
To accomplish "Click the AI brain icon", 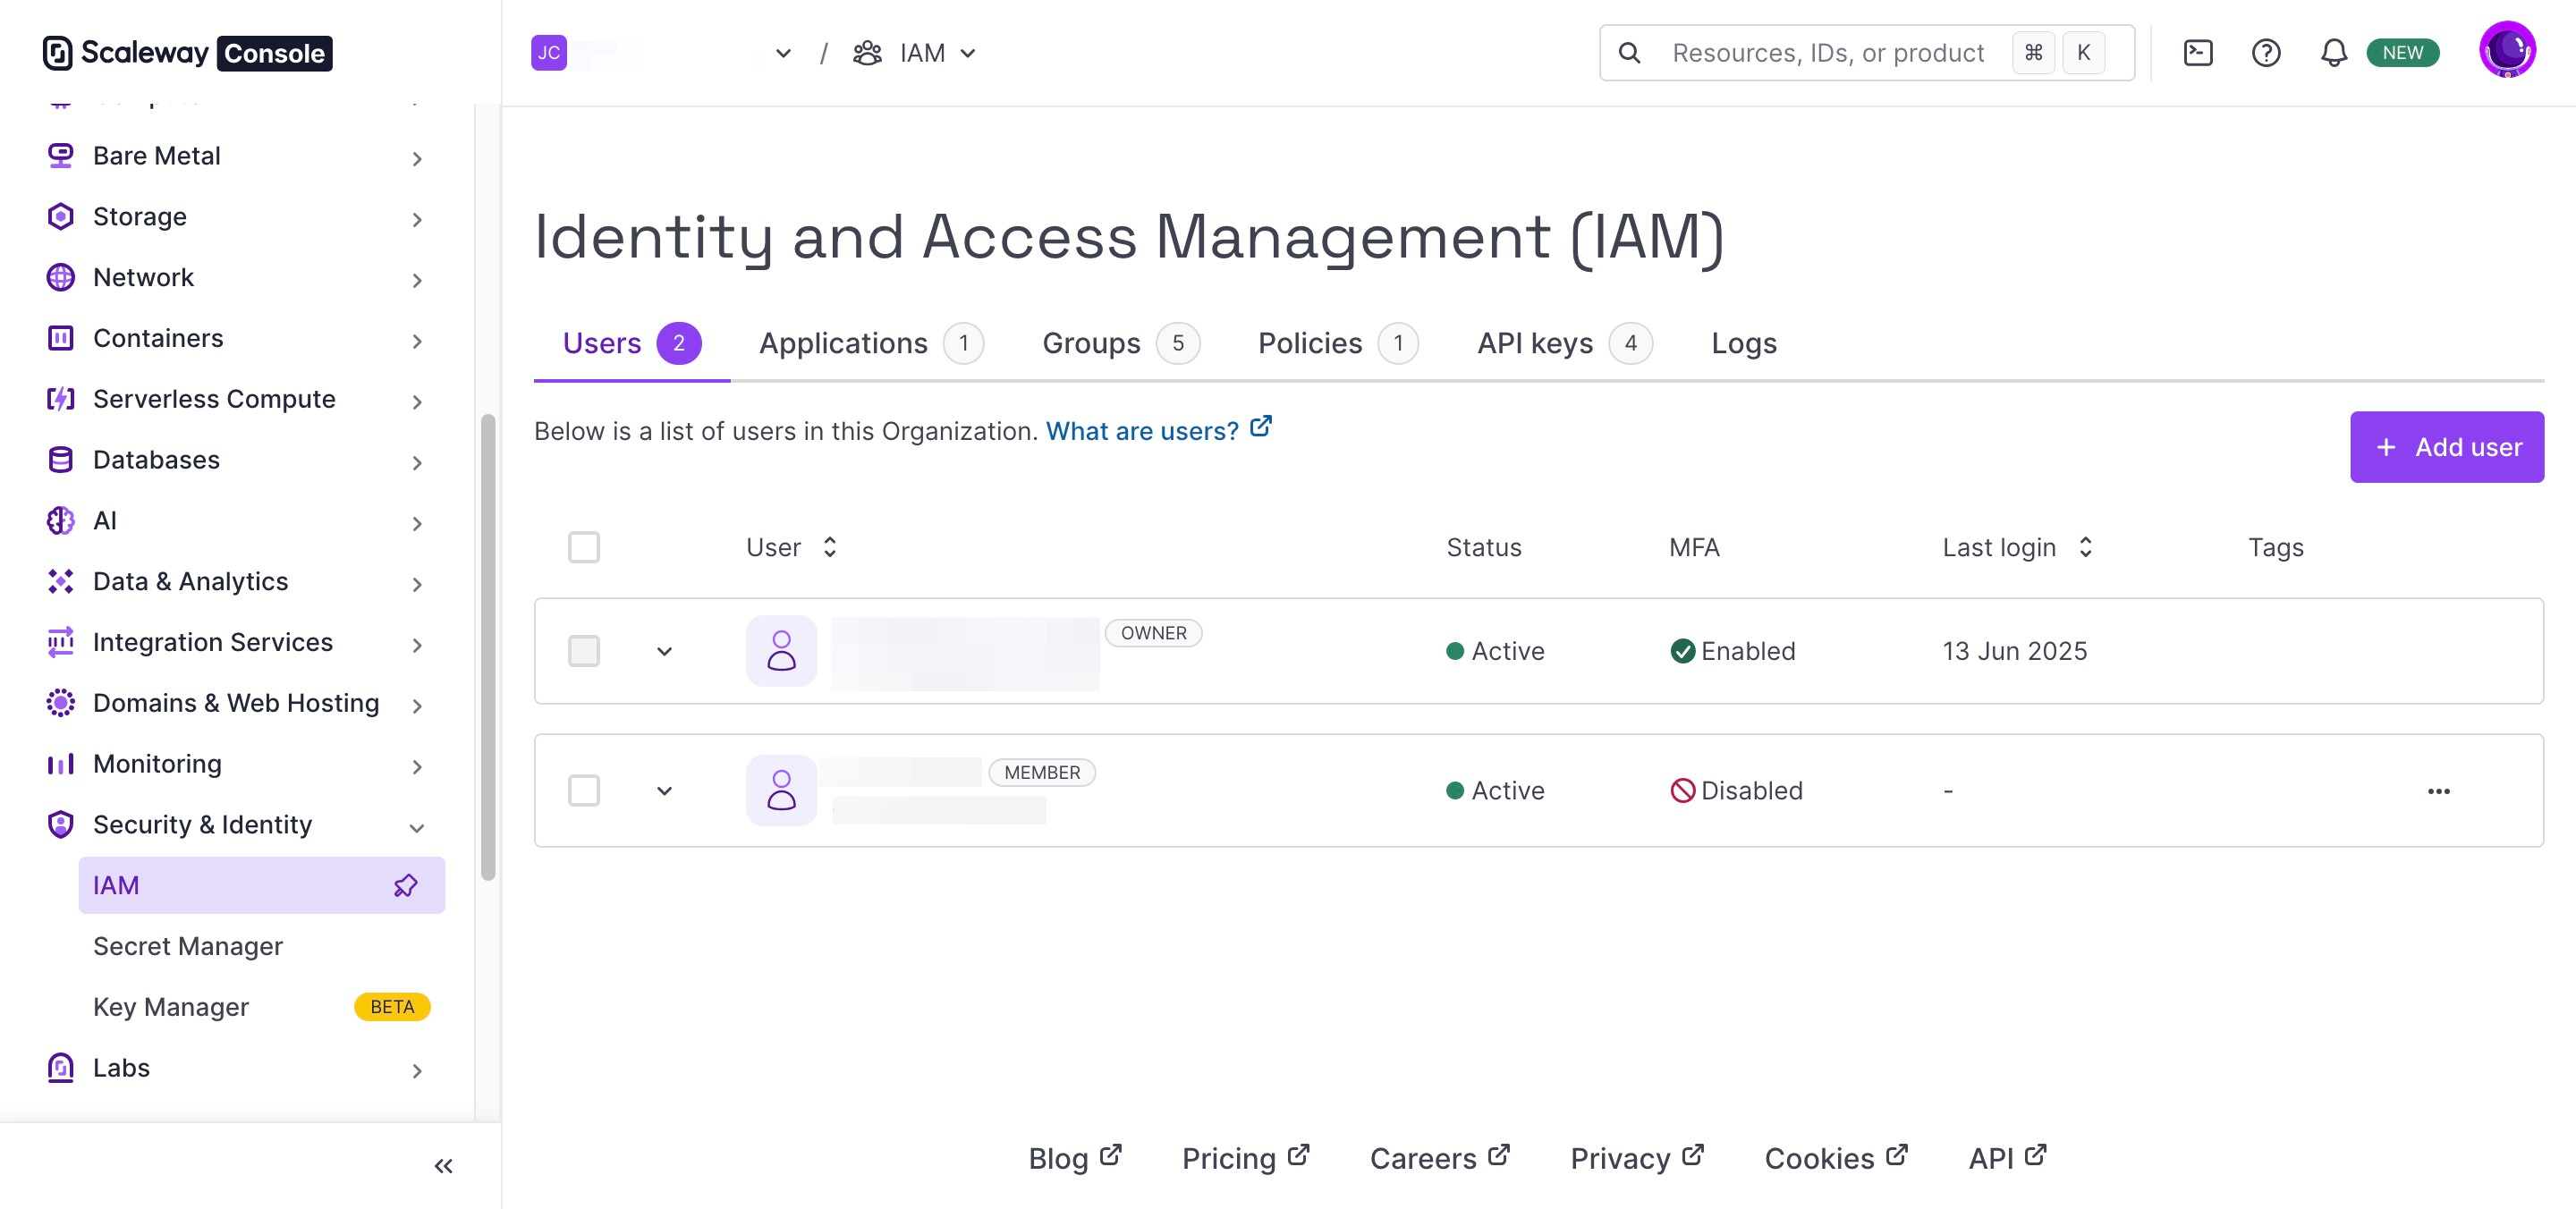I will coord(60,521).
